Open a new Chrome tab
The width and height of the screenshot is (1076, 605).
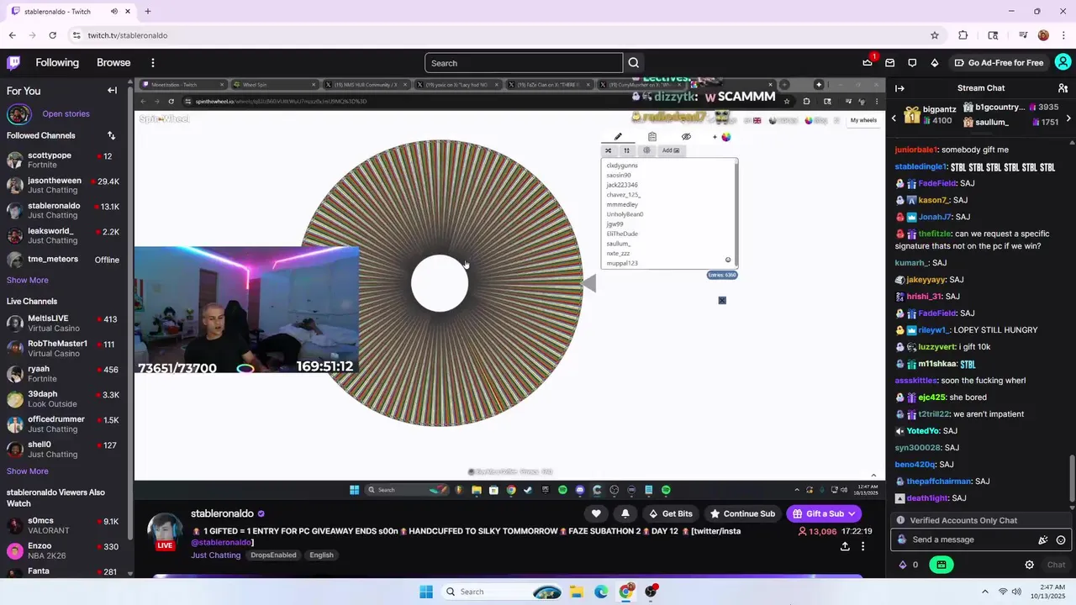(x=148, y=12)
